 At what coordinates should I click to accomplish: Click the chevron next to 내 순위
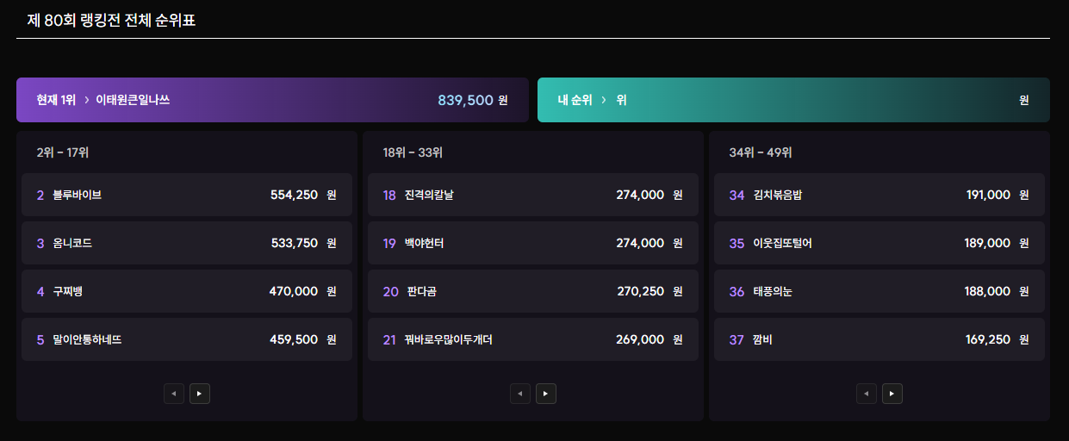[603, 100]
